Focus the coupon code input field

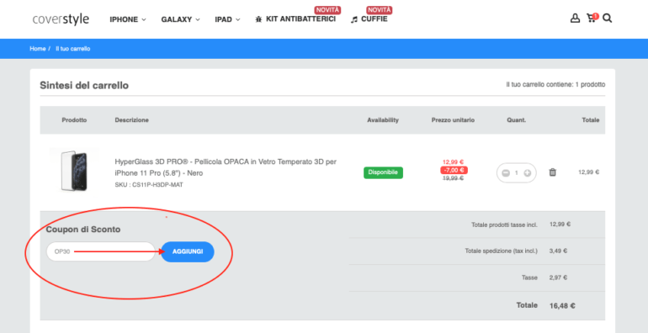pos(100,251)
